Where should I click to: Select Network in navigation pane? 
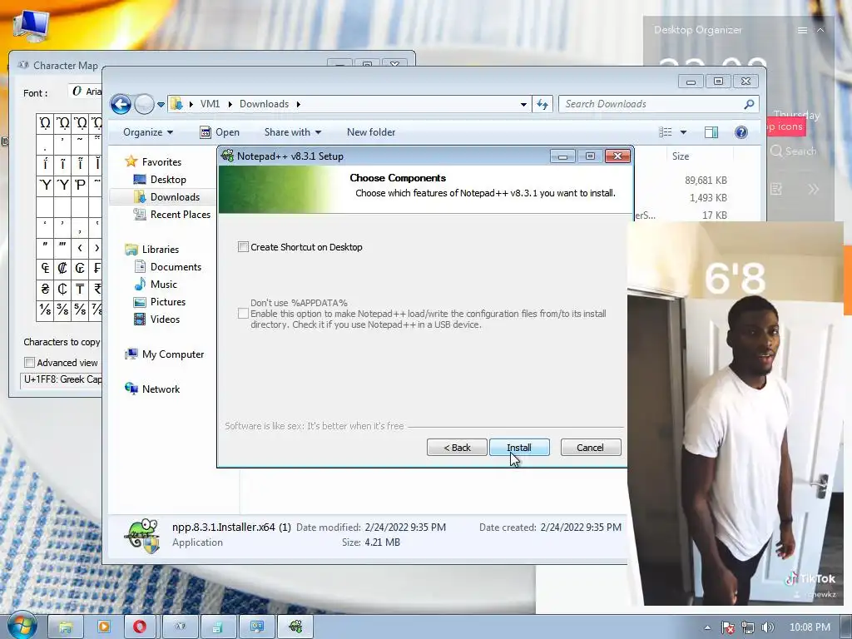pyautogui.click(x=161, y=389)
